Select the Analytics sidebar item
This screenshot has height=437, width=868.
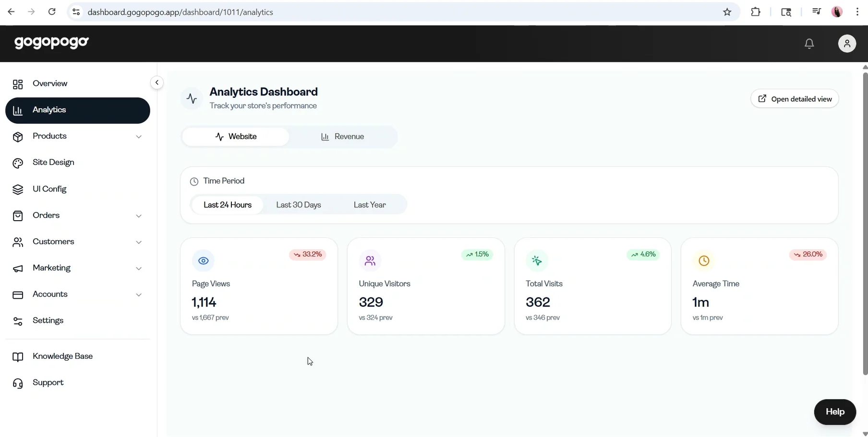pyautogui.click(x=78, y=110)
